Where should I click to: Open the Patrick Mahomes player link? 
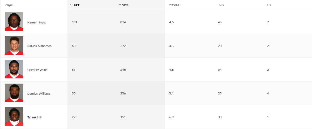click(x=39, y=46)
